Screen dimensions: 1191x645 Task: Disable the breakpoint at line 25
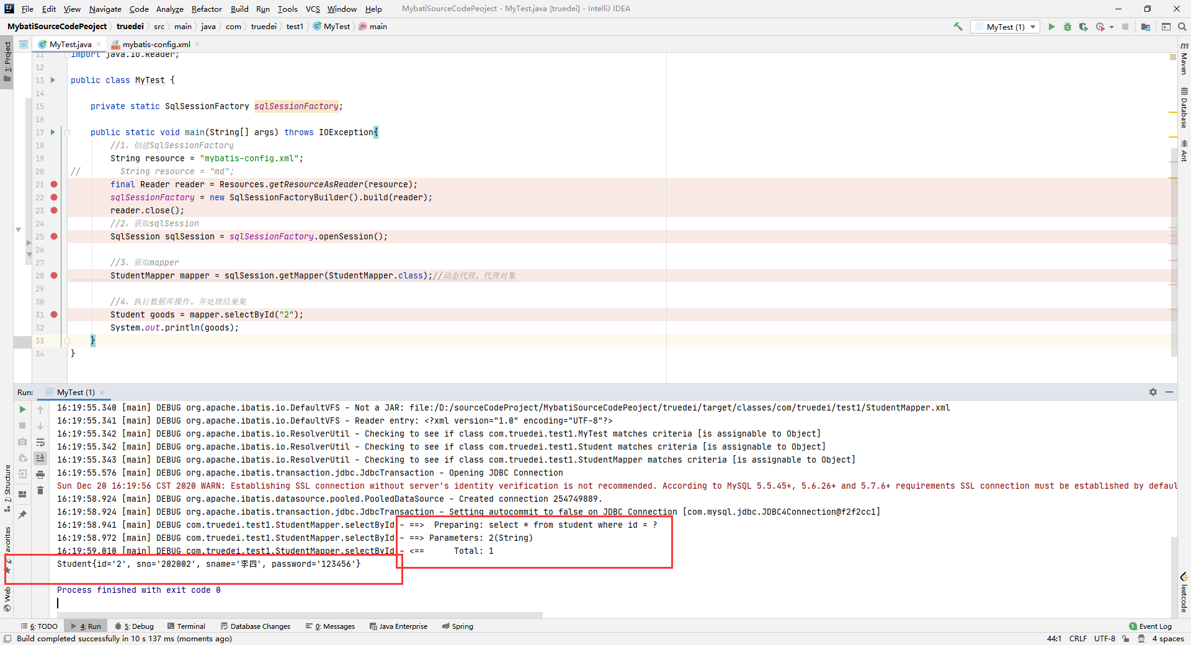pyautogui.click(x=54, y=236)
